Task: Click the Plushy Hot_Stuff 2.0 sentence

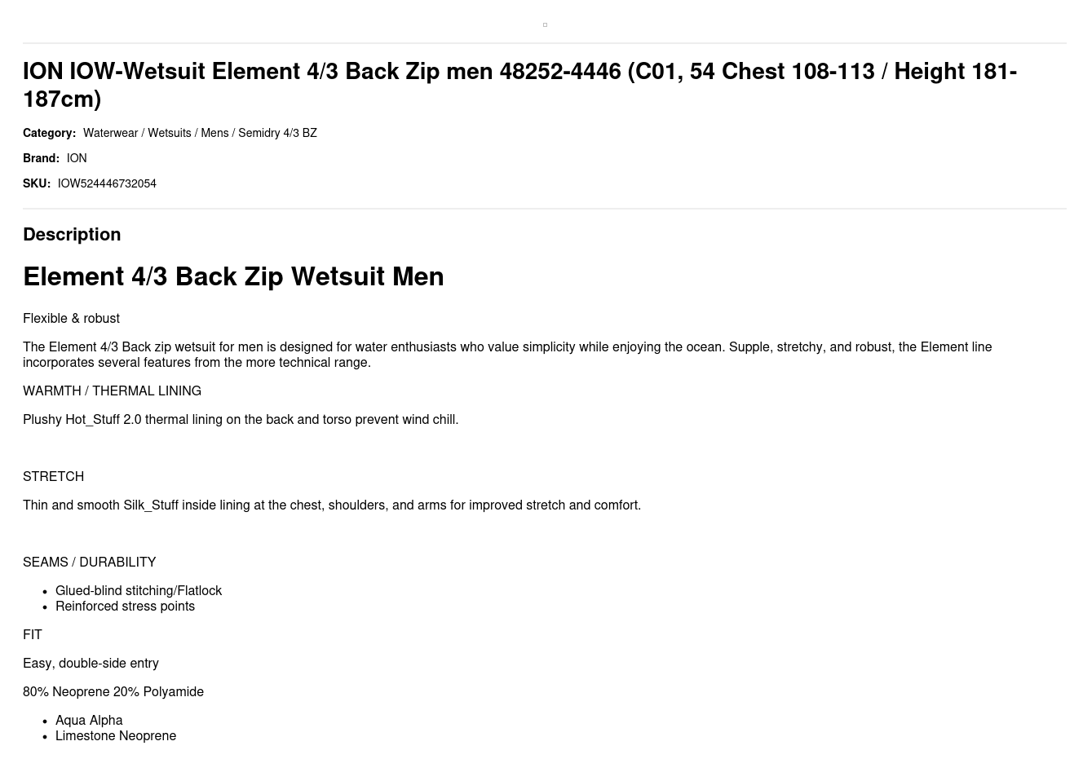Action: coord(241,420)
